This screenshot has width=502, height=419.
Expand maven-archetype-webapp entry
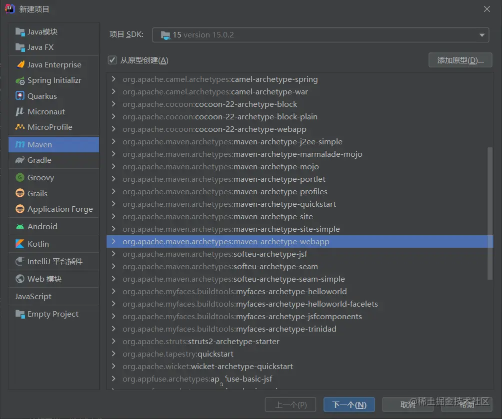click(x=113, y=242)
